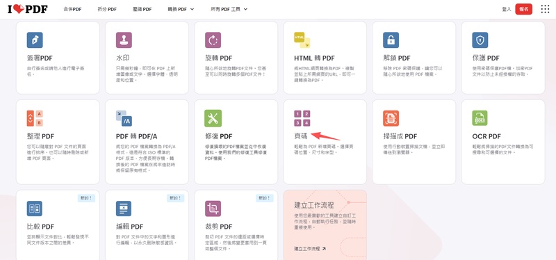The image size is (556, 260).
Task: Open the 整理 PDF sorting icon
Action: (x=35, y=118)
